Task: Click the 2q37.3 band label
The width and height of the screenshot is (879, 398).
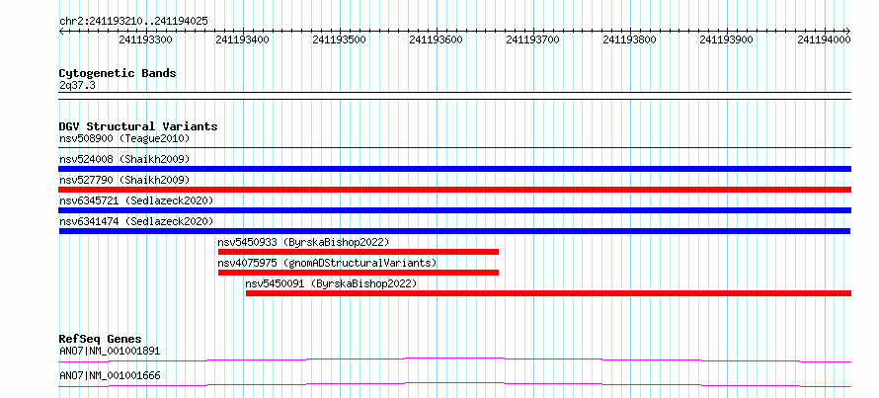Action: tap(77, 85)
